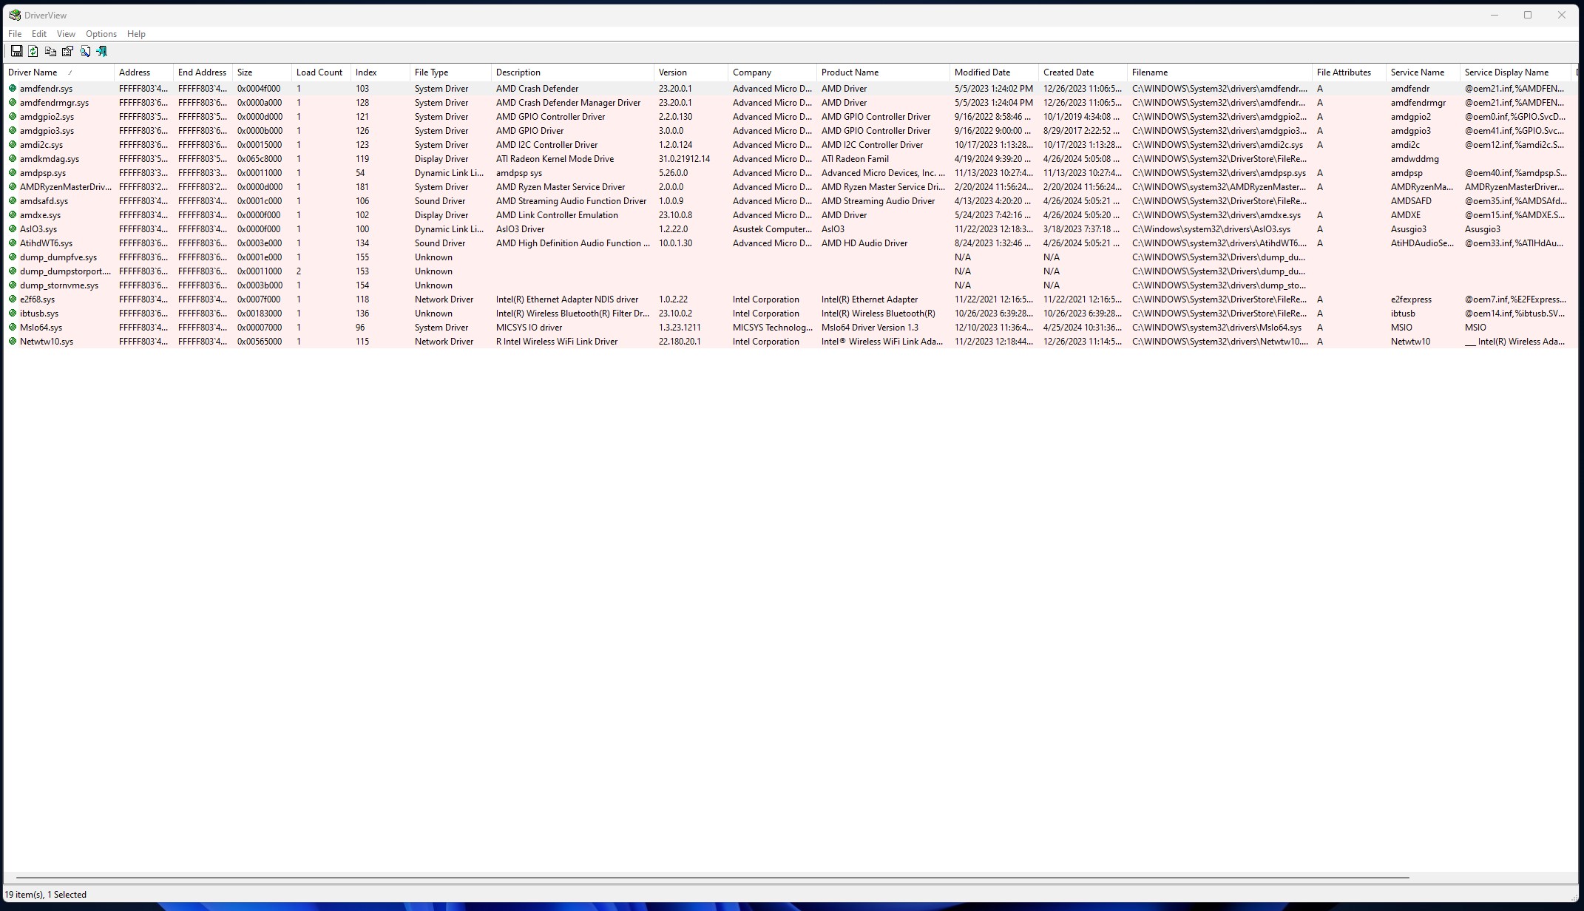Click 'R Intel Wireless WiFi Link Driver' description
This screenshot has width=1584, height=911.
tap(557, 342)
